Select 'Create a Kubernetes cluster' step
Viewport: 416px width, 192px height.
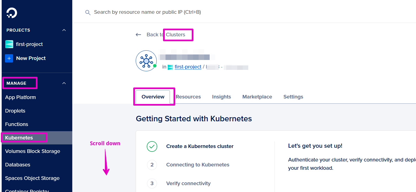[200, 146]
